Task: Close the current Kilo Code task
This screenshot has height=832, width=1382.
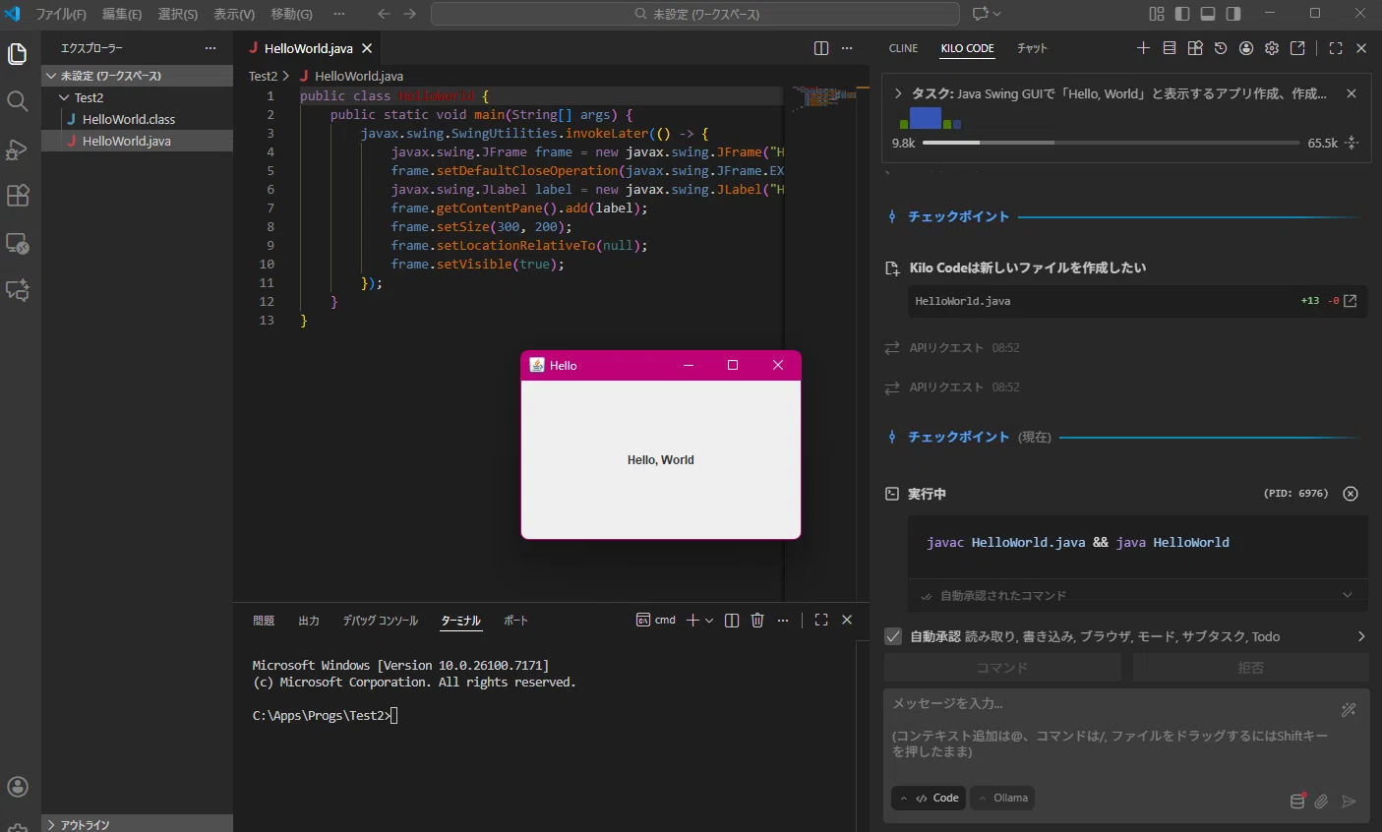Action: click(x=1352, y=93)
